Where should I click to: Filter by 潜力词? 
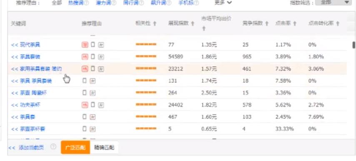pyautogui.click(x=104, y=3)
